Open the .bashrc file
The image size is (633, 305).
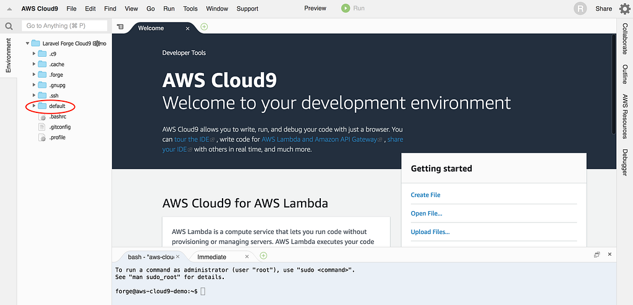pyautogui.click(x=57, y=117)
